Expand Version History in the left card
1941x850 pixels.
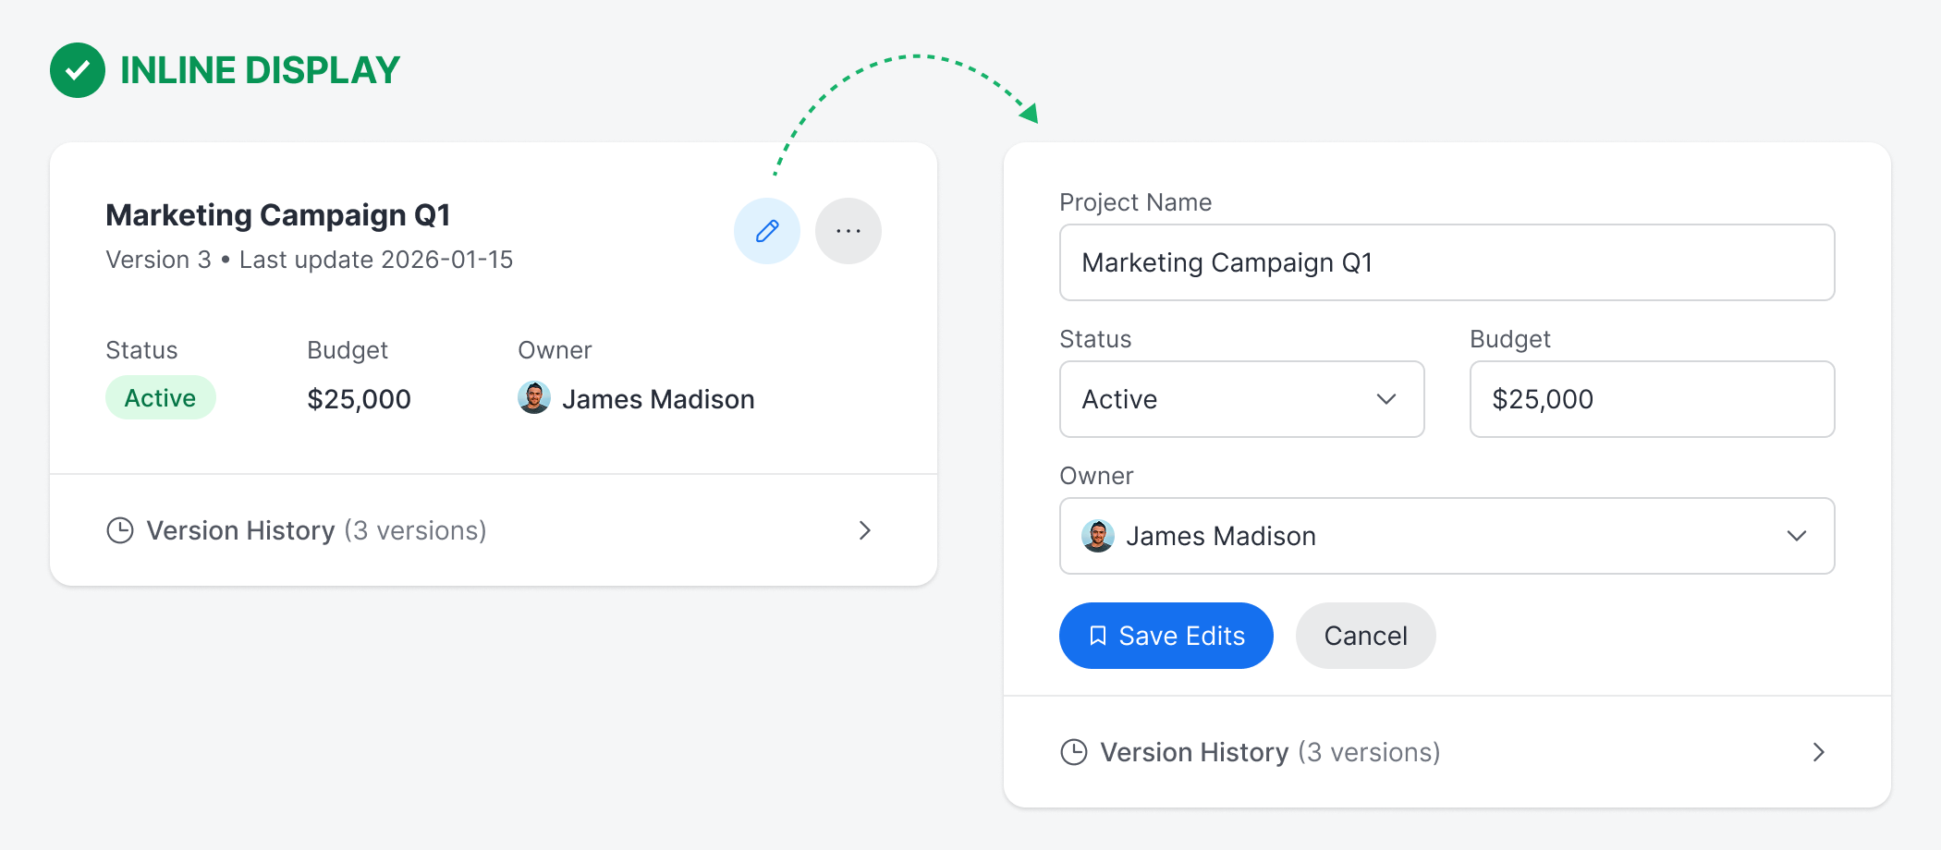(x=864, y=530)
